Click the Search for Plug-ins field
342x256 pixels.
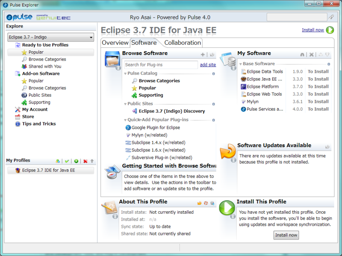point(161,65)
